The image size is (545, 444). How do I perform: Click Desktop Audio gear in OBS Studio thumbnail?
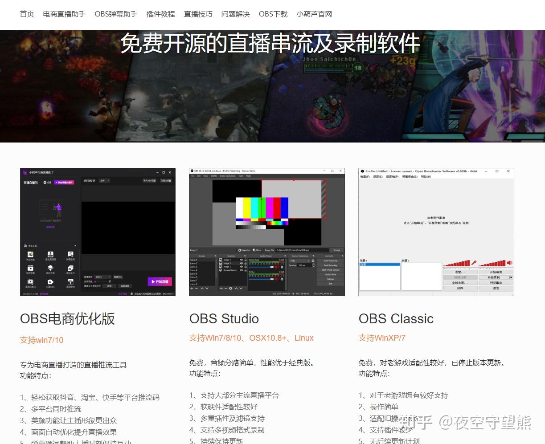pos(282,267)
